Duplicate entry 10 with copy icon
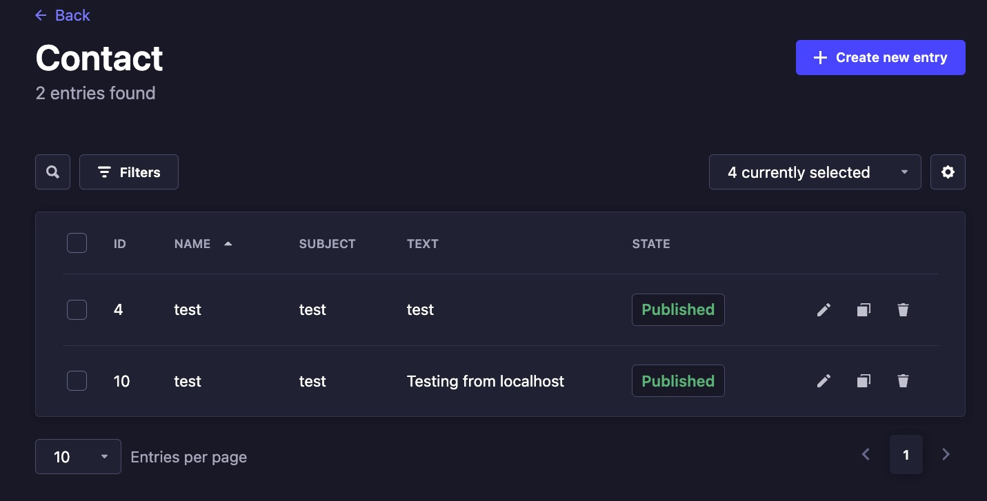 (x=864, y=380)
